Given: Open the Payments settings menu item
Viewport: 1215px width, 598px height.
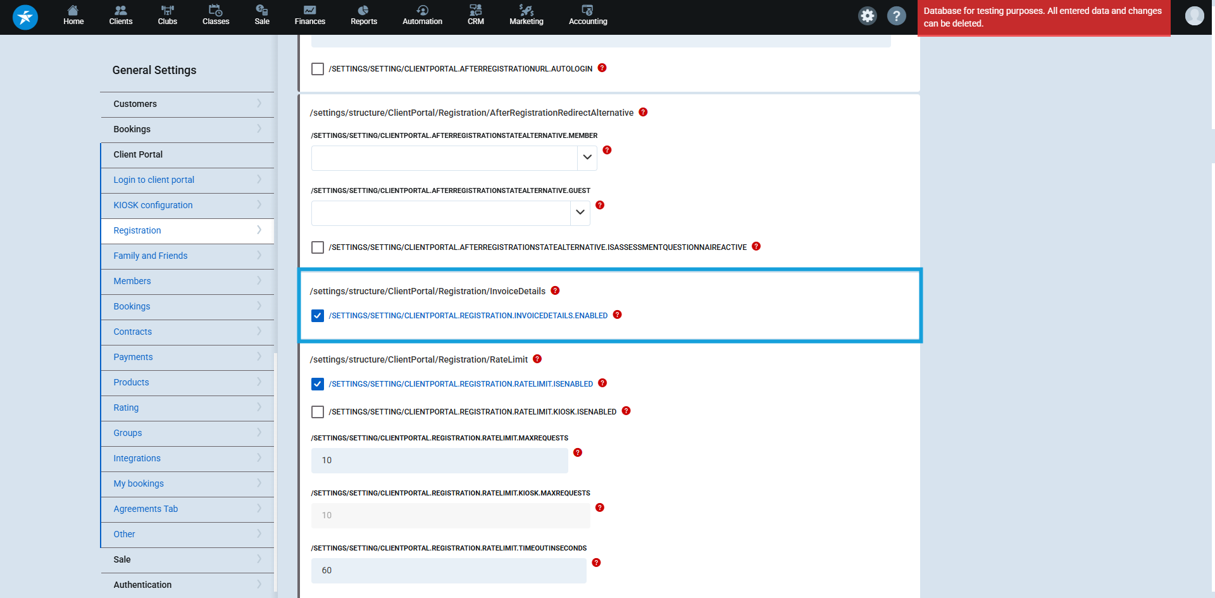Looking at the screenshot, I should point(133,357).
